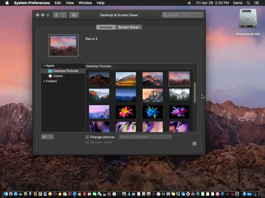265x198 pixels.
Task: Open Launchpad rocket icon in the Dock
Action: (11, 194)
